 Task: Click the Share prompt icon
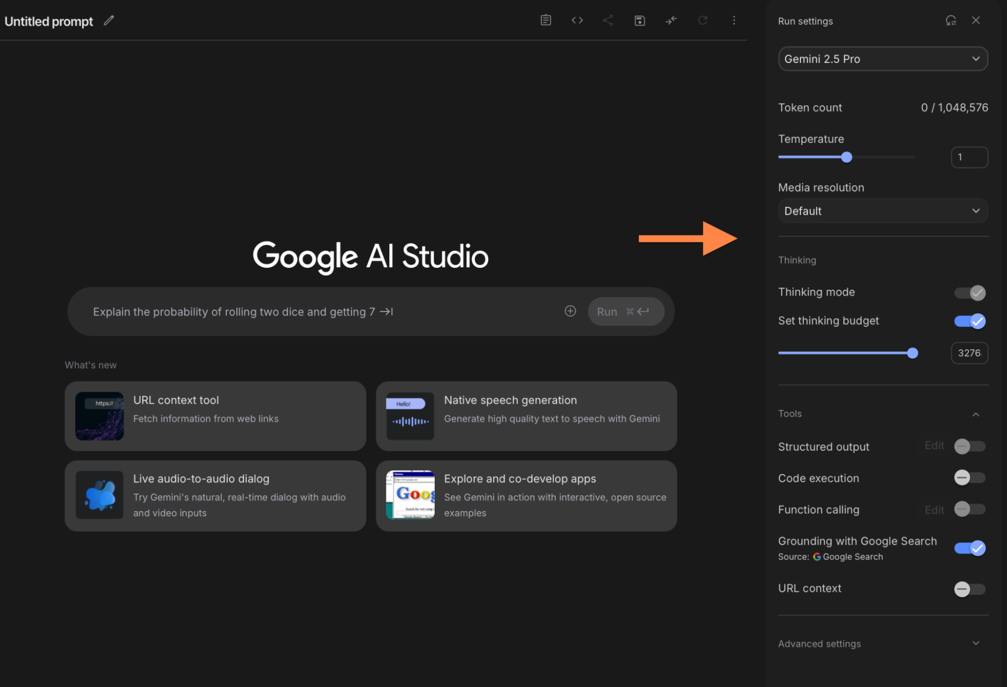(x=608, y=20)
